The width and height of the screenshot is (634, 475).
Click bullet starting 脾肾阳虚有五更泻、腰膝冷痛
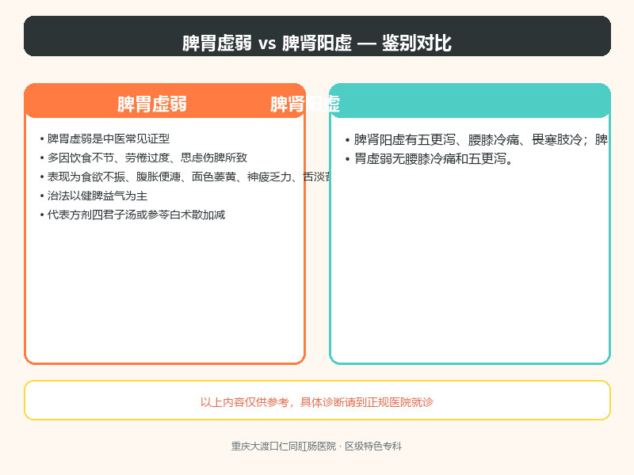pos(477,140)
